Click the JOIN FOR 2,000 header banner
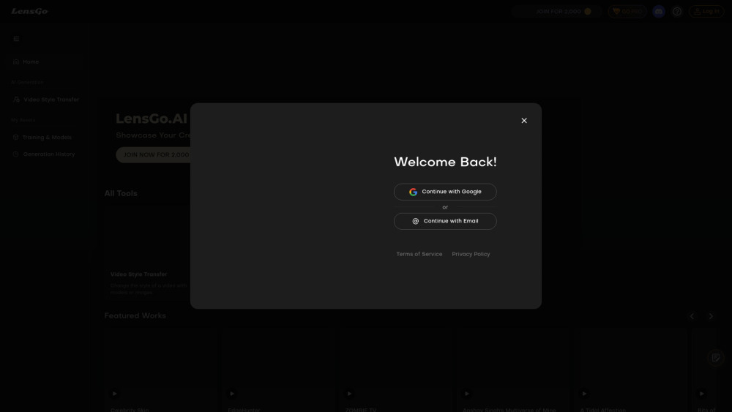The width and height of the screenshot is (732, 412). [x=558, y=12]
